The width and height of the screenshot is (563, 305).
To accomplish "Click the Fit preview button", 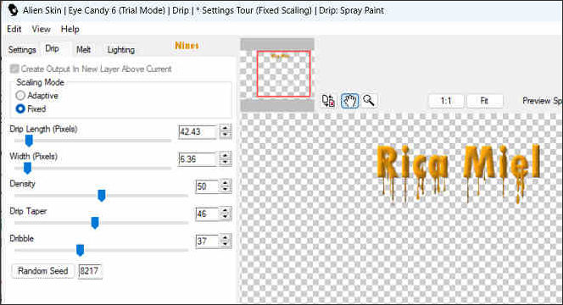I will click(484, 101).
